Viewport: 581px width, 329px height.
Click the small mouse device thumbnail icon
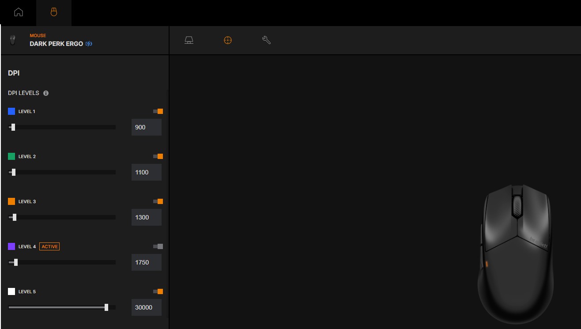(13, 40)
